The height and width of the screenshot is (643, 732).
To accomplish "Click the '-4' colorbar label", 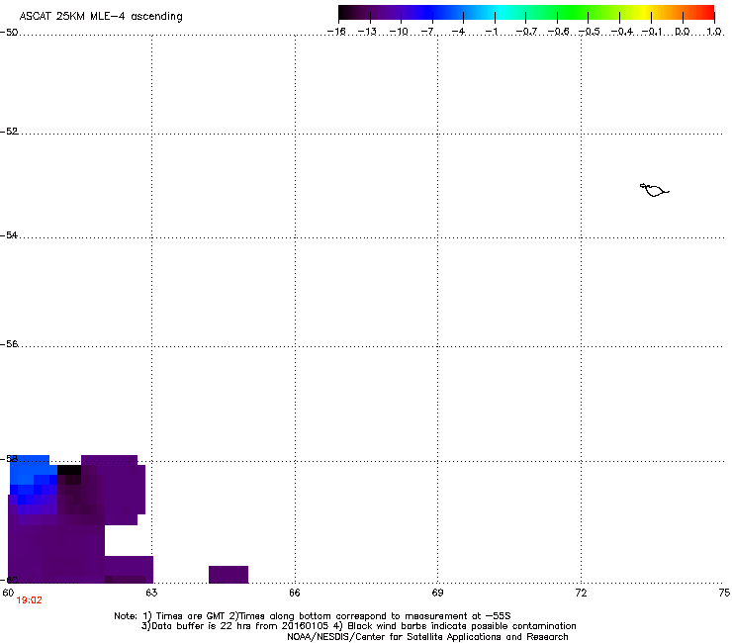I will pyautogui.click(x=459, y=32).
